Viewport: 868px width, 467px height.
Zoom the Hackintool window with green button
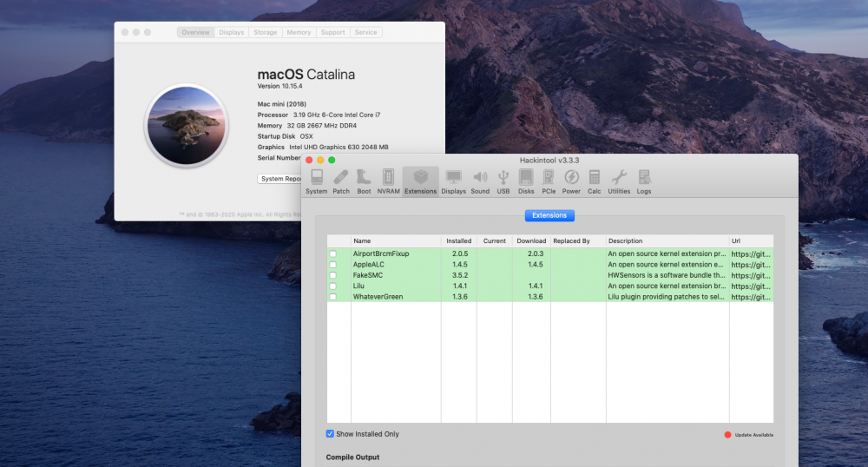pyautogui.click(x=332, y=160)
